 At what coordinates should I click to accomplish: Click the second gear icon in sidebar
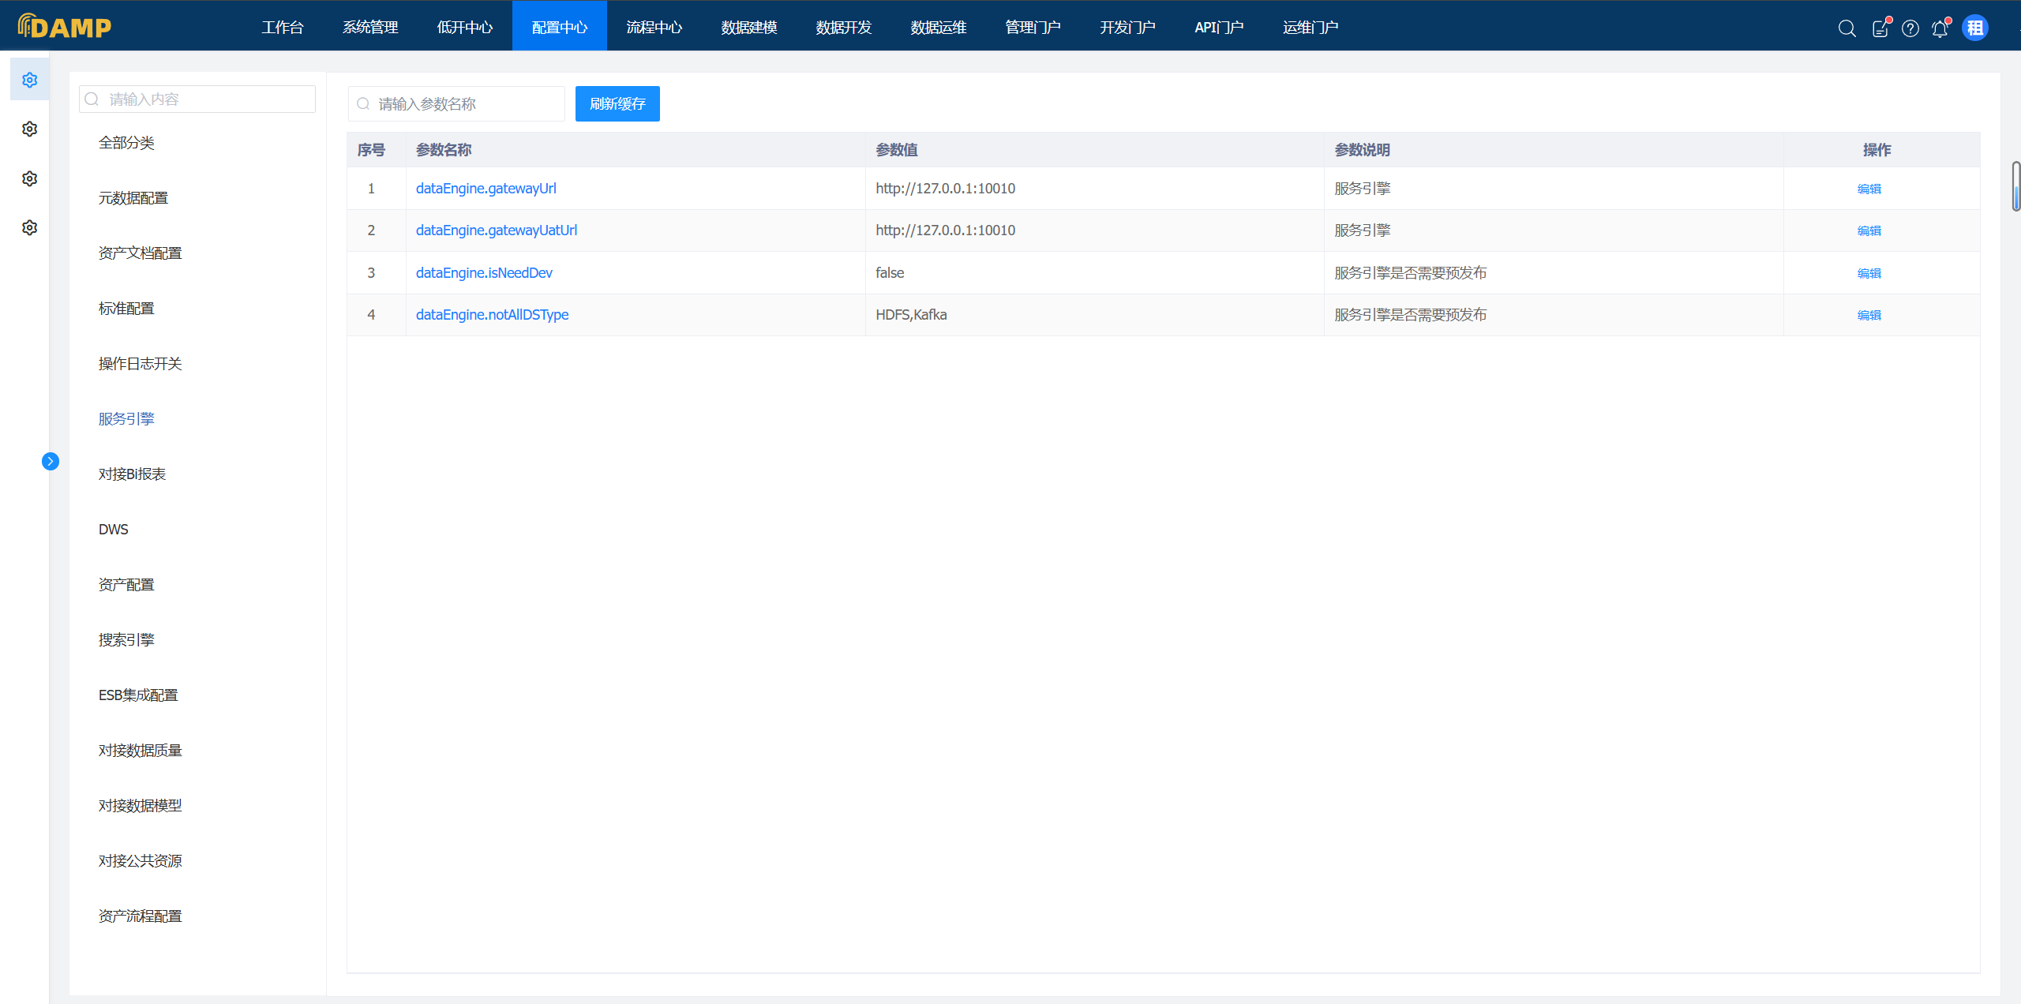pos(30,129)
